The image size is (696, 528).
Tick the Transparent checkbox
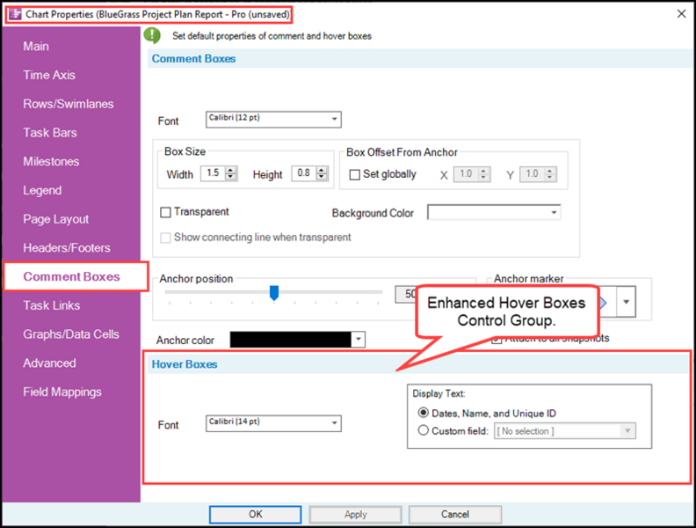[x=165, y=212]
